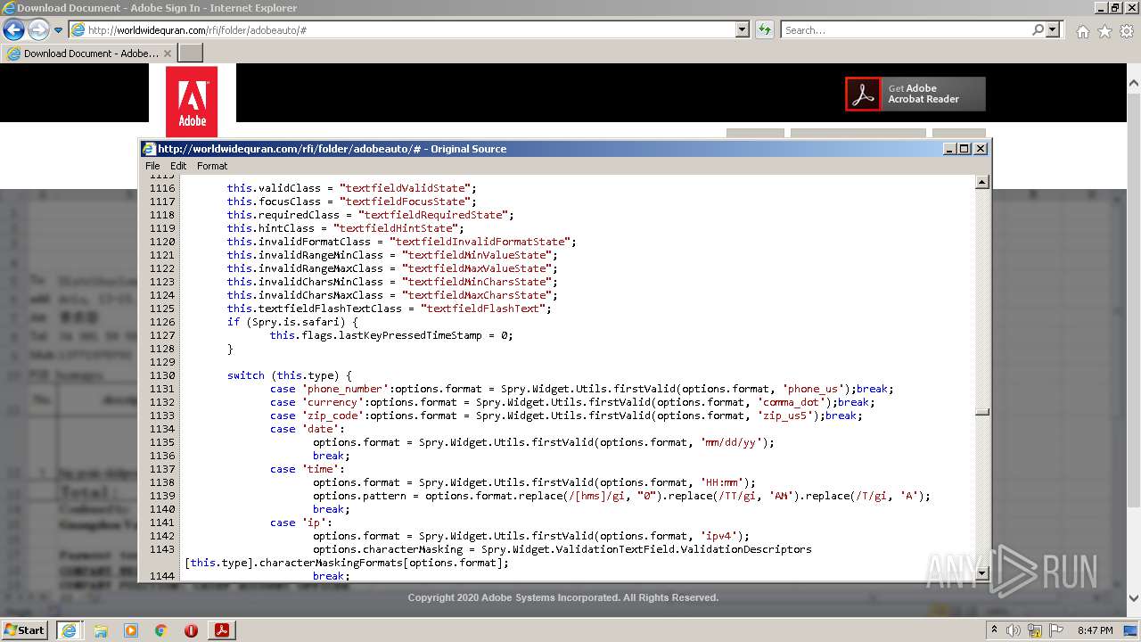Open media player taskbar icon

[x=131, y=630]
